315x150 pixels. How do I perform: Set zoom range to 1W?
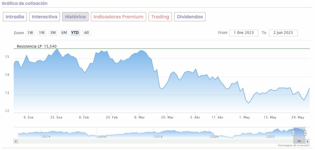[30, 33]
